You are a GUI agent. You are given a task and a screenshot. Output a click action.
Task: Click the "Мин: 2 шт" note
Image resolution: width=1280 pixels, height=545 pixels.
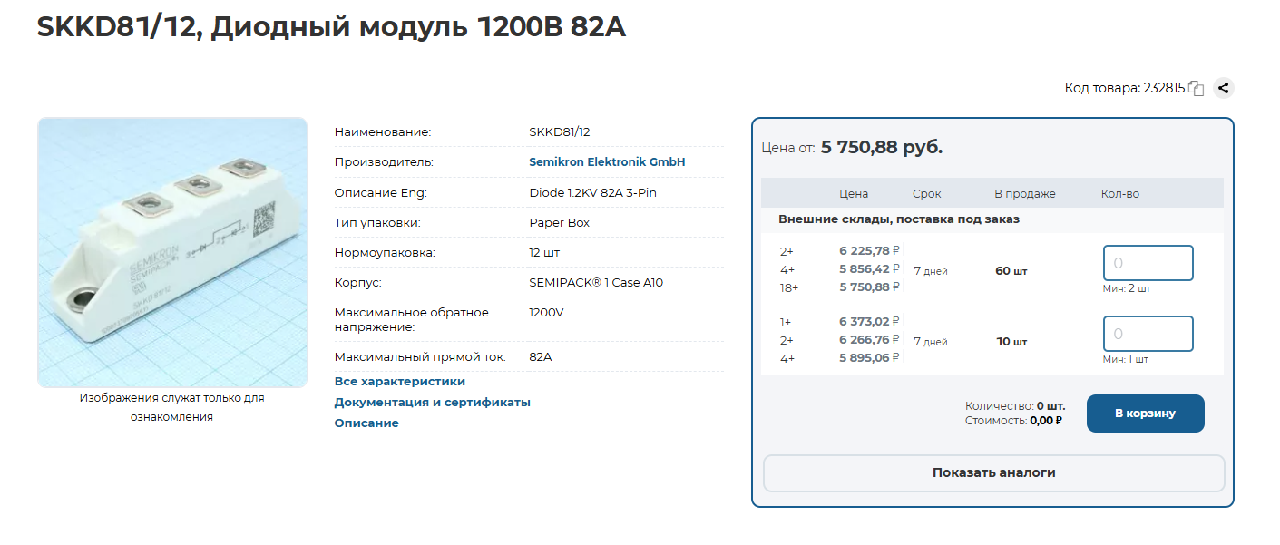click(1127, 289)
